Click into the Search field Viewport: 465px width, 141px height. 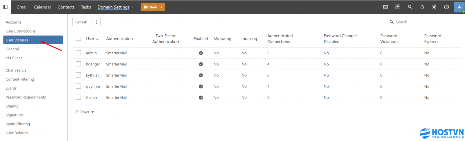(427, 22)
